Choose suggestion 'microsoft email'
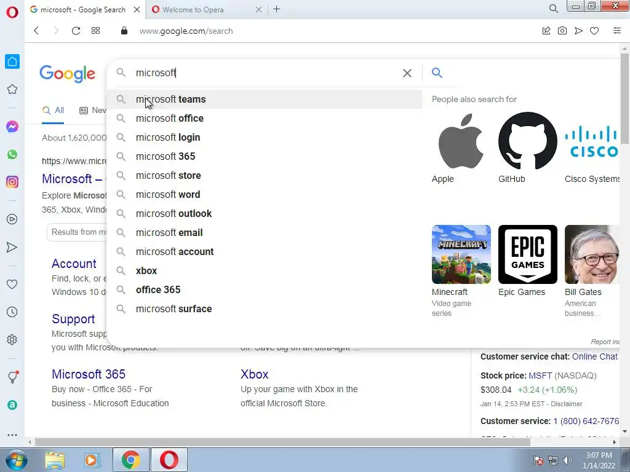The height and width of the screenshot is (472, 630). tap(265, 232)
